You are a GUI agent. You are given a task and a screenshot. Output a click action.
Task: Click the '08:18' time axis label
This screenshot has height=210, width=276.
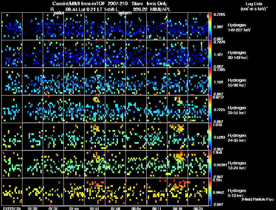coord(177,208)
